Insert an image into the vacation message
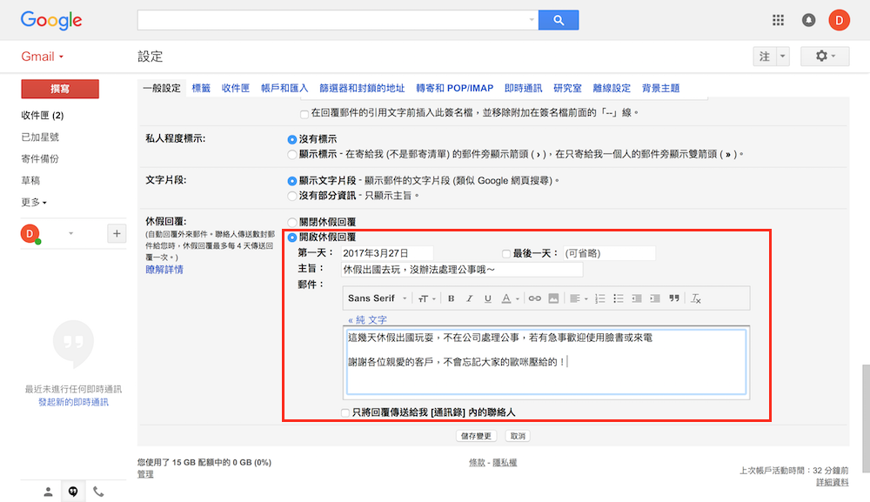 [553, 298]
